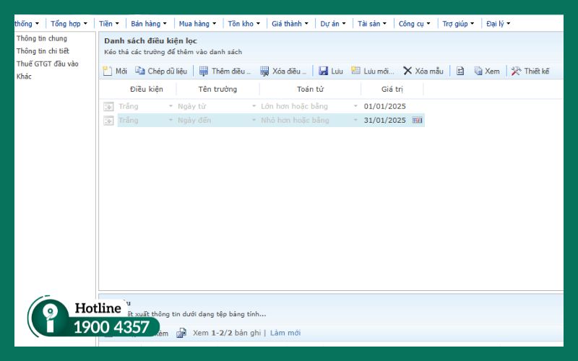Click the Thêm điều… button label
Screen dimensions: 578x361
231,71
